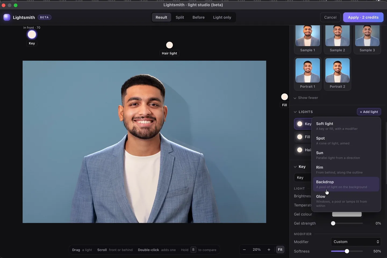Click Apply · 2 credits button

point(363,17)
